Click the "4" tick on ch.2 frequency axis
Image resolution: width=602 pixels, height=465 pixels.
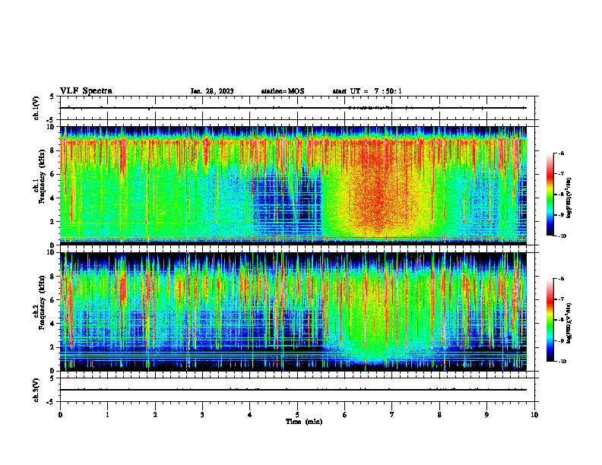click(x=52, y=324)
